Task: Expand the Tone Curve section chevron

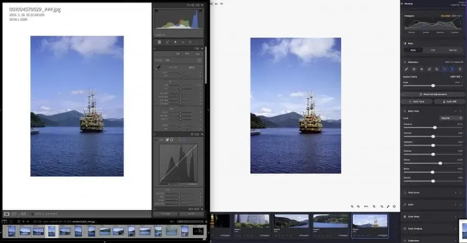Action: pyautogui.click(x=455, y=192)
